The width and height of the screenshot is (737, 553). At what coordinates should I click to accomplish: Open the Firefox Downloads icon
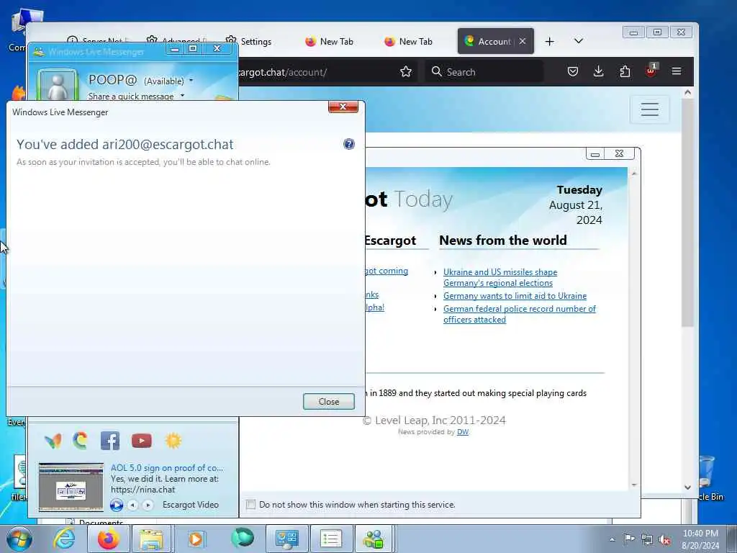[x=598, y=71]
